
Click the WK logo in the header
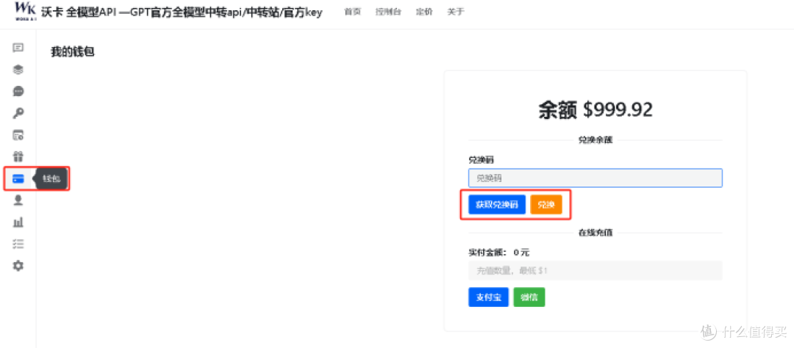pos(25,10)
